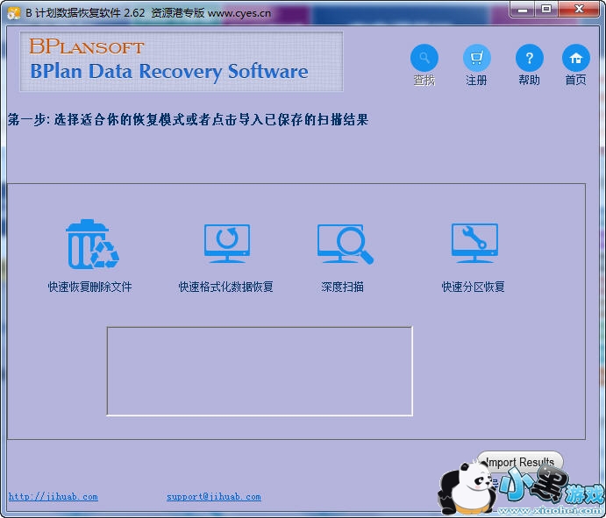
Task: Click the empty description box
Action: click(260, 372)
